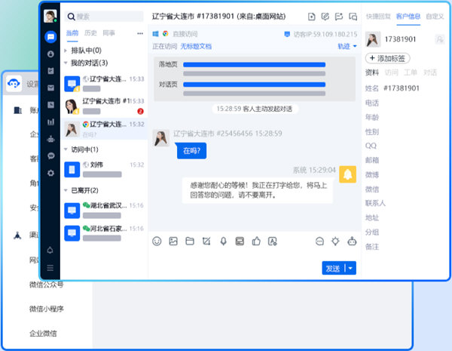Start voice input with the microphone icon
Screen dimensions: 452x351
click(224, 242)
